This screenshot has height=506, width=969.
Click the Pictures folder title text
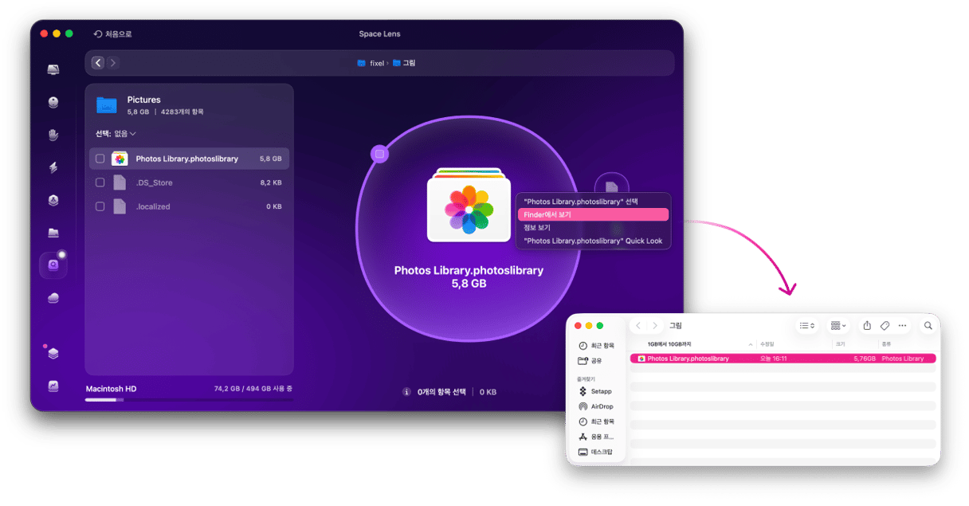(144, 100)
